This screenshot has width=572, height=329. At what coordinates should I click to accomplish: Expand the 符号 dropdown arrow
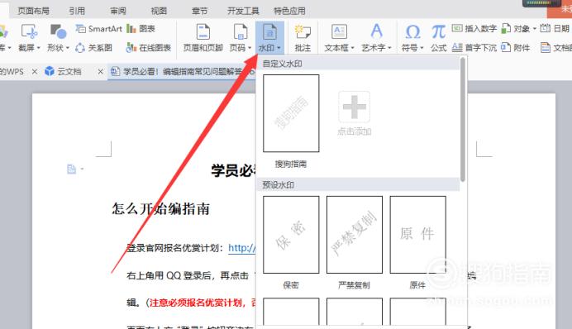(422, 48)
